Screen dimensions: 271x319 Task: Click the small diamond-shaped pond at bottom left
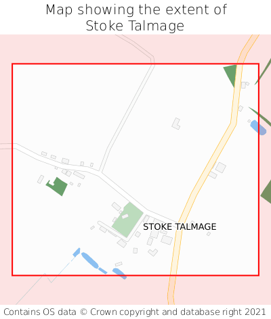[x=77, y=252]
